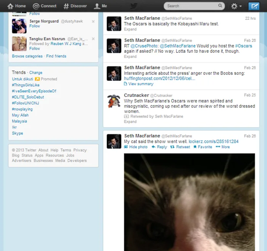Open the Malaysia trend
Image resolution: width=267 pixels, height=251 pixels.
tap(19, 121)
